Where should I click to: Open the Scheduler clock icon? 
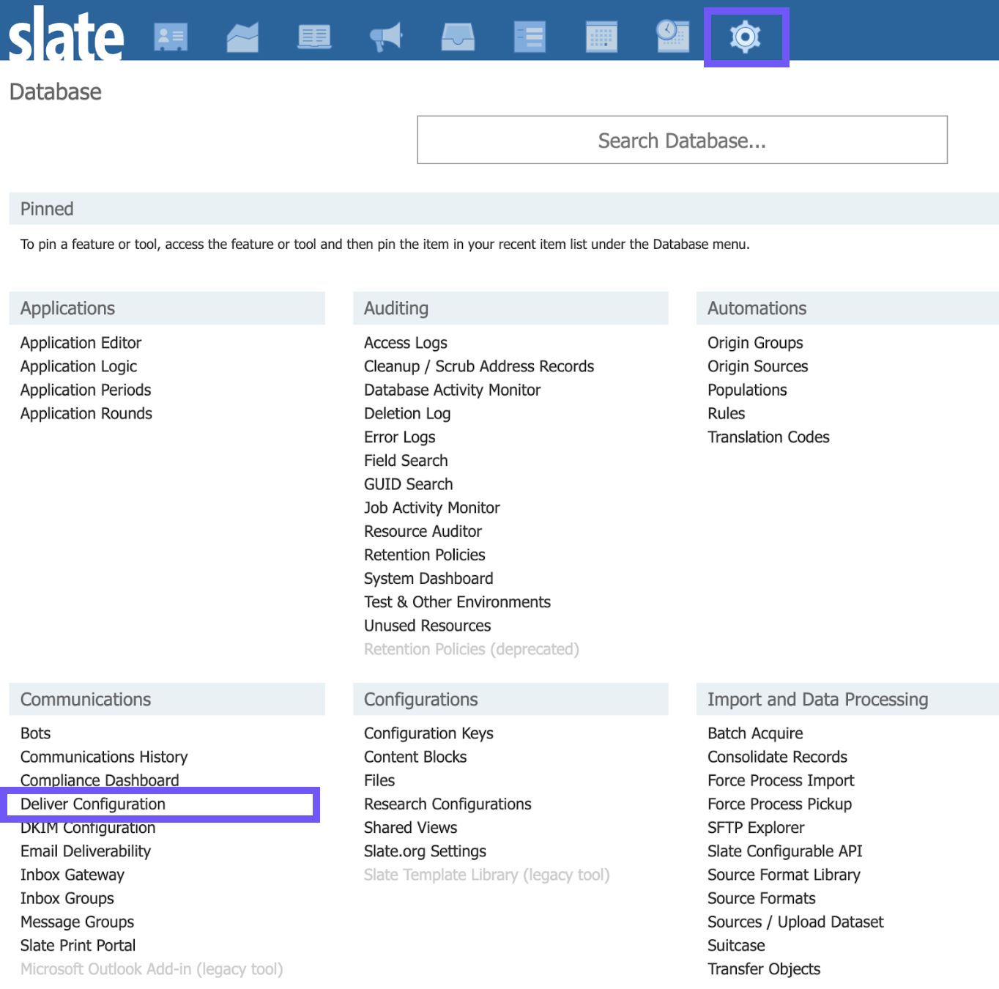pyautogui.click(x=672, y=37)
